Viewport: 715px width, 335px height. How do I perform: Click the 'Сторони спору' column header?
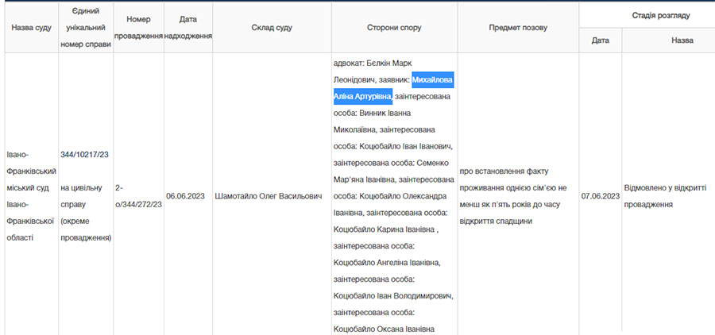394,28
